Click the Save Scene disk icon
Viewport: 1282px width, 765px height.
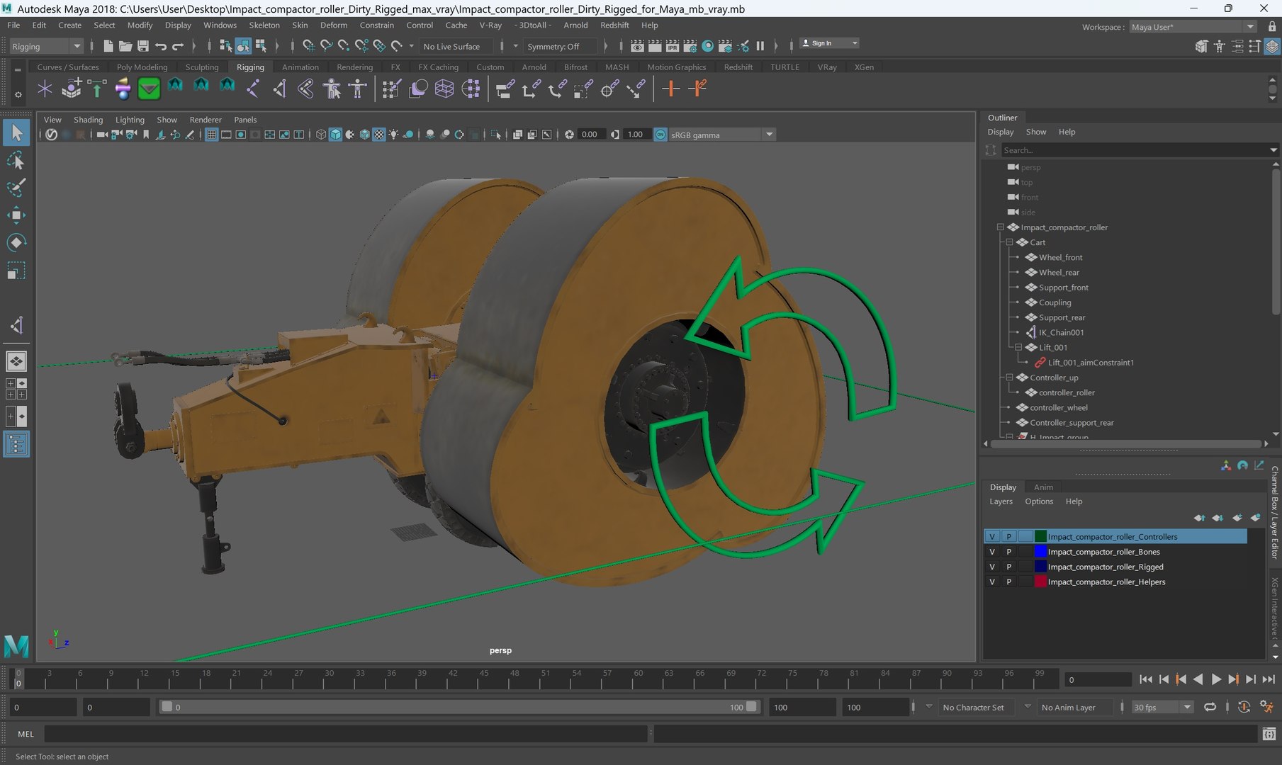pyautogui.click(x=142, y=46)
